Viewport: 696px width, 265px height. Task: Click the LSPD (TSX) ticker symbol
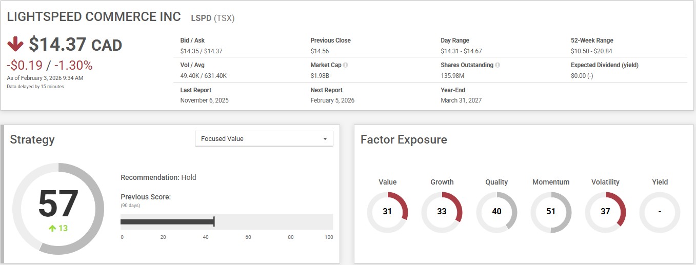(x=212, y=18)
